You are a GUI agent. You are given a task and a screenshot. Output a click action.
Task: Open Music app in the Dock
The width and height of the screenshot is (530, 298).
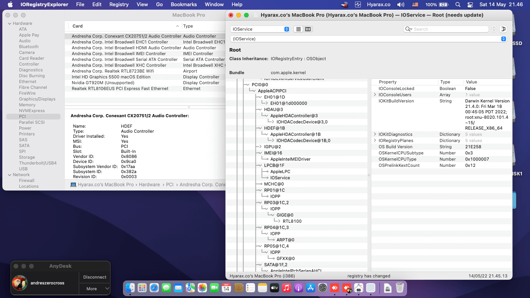coord(286,288)
